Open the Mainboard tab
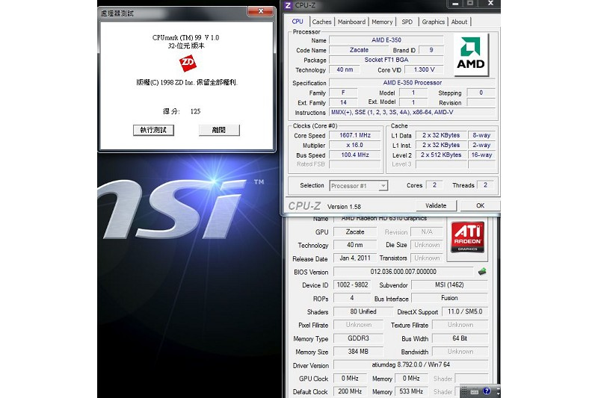Viewport: 598px width, 398px height. click(x=351, y=22)
